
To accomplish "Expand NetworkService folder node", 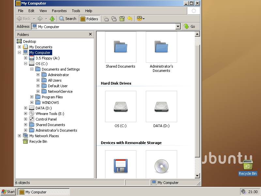I will (38, 91).
